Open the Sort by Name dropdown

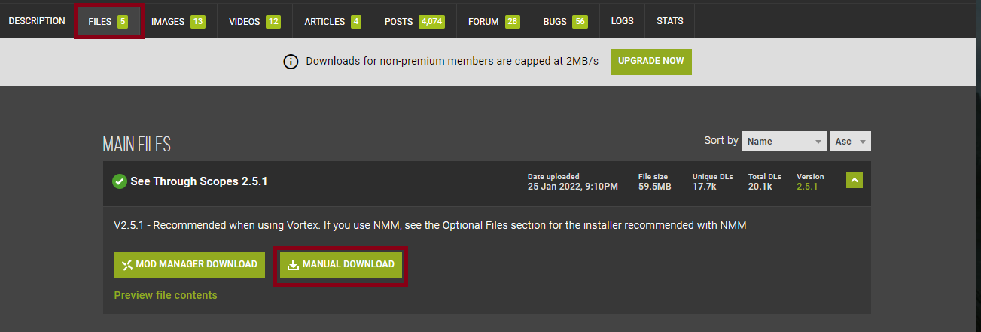pos(783,141)
